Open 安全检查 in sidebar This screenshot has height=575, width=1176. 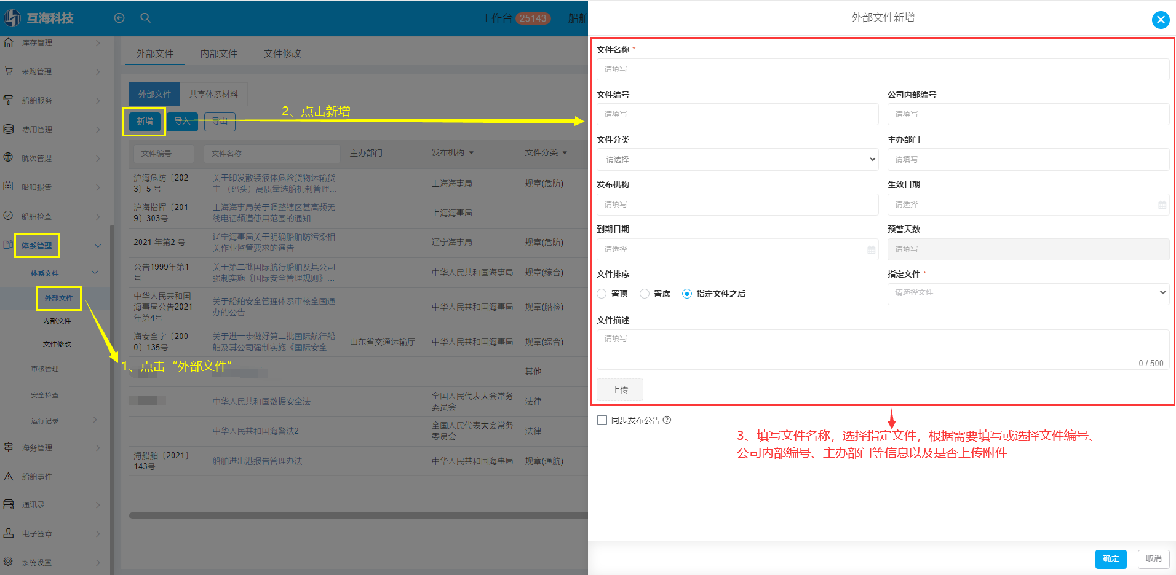45,395
